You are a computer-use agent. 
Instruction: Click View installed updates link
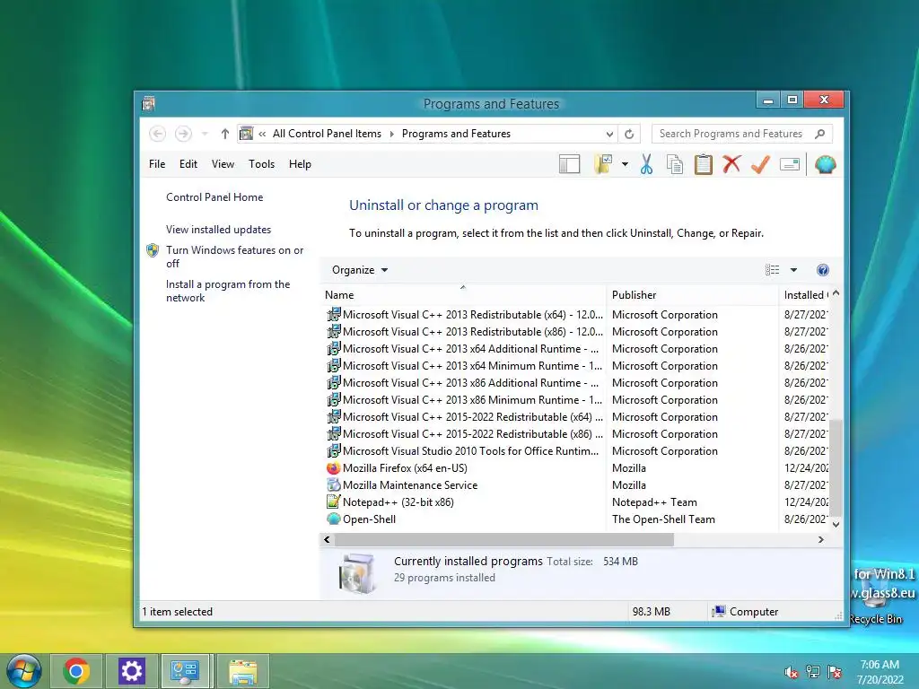[219, 230]
